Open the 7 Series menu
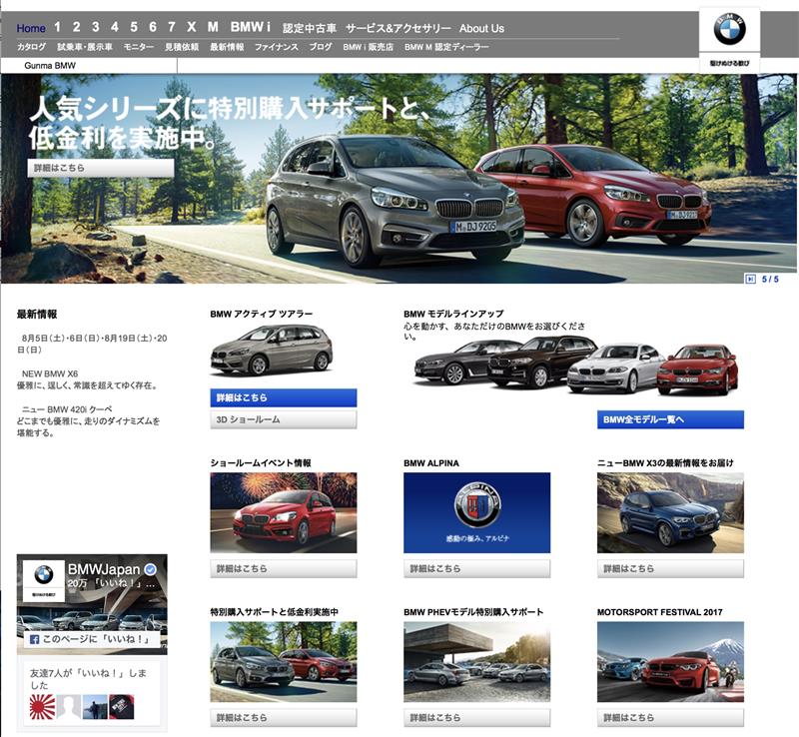 click(172, 27)
